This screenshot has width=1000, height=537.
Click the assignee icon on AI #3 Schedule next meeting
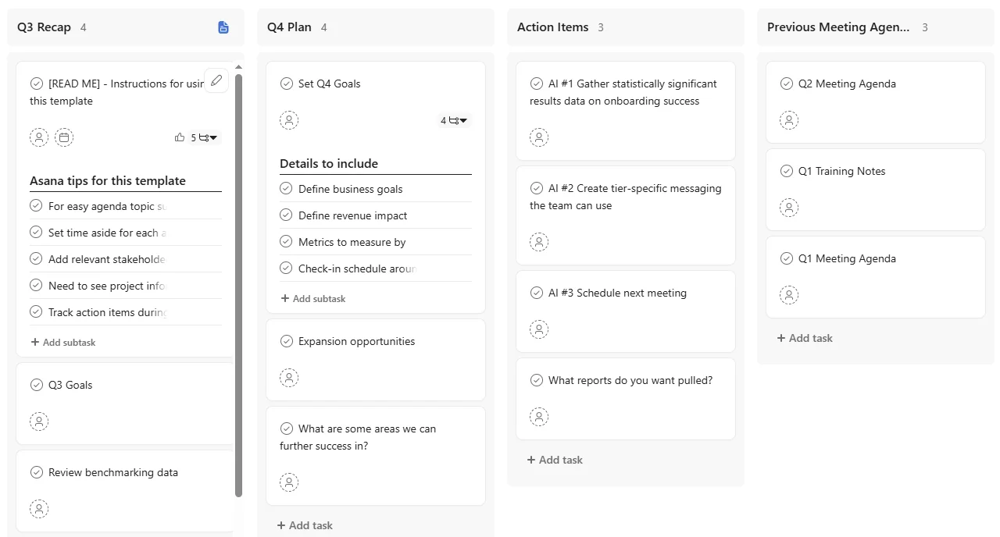tap(539, 329)
